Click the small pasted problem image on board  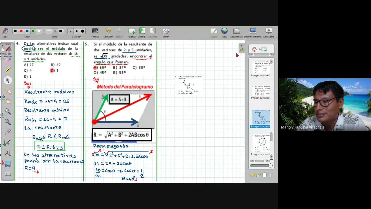[x=188, y=85]
